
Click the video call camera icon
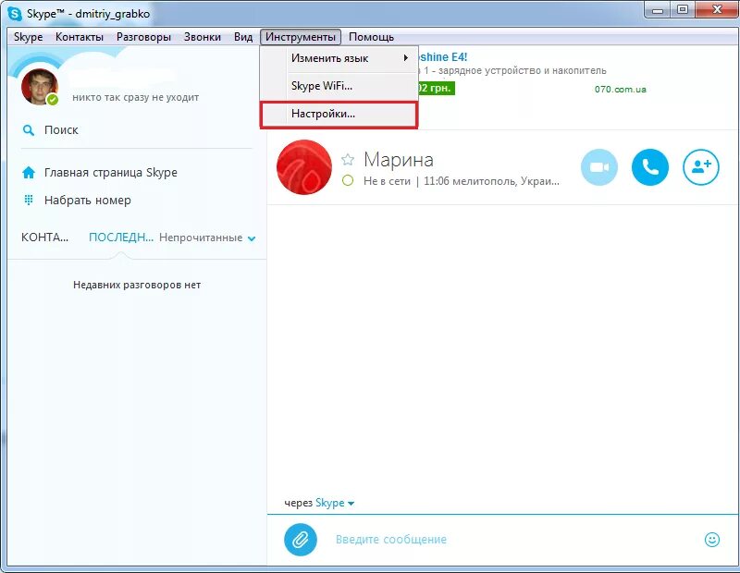pos(598,167)
